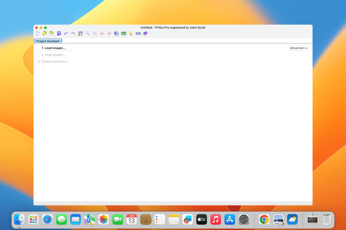The height and width of the screenshot is (230, 346).
Task: Select the Project Assistant tab
Action: pyautogui.click(x=48, y=41)
